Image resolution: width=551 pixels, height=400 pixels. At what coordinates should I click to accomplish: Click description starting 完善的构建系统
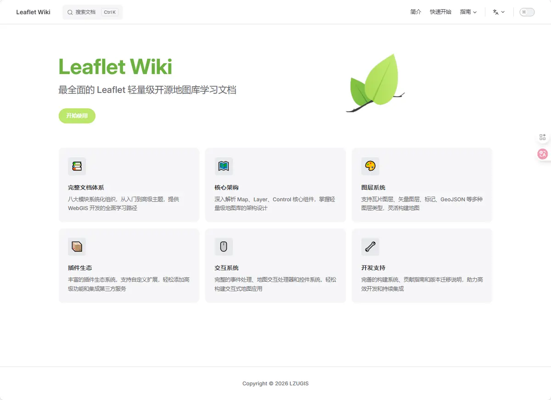[x=422, y=284]
